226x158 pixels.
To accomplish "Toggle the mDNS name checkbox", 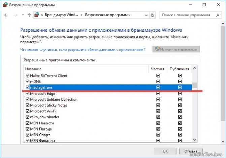I will (x=27, y=81).
